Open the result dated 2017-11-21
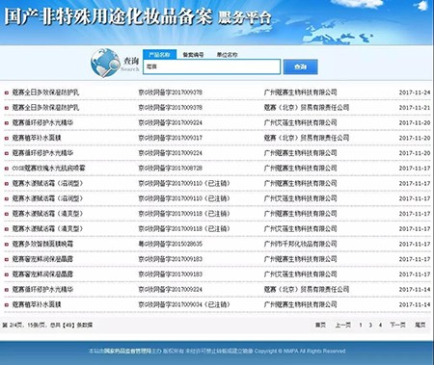This screenshot has width=434, height=365. click(x=217, y=108)
